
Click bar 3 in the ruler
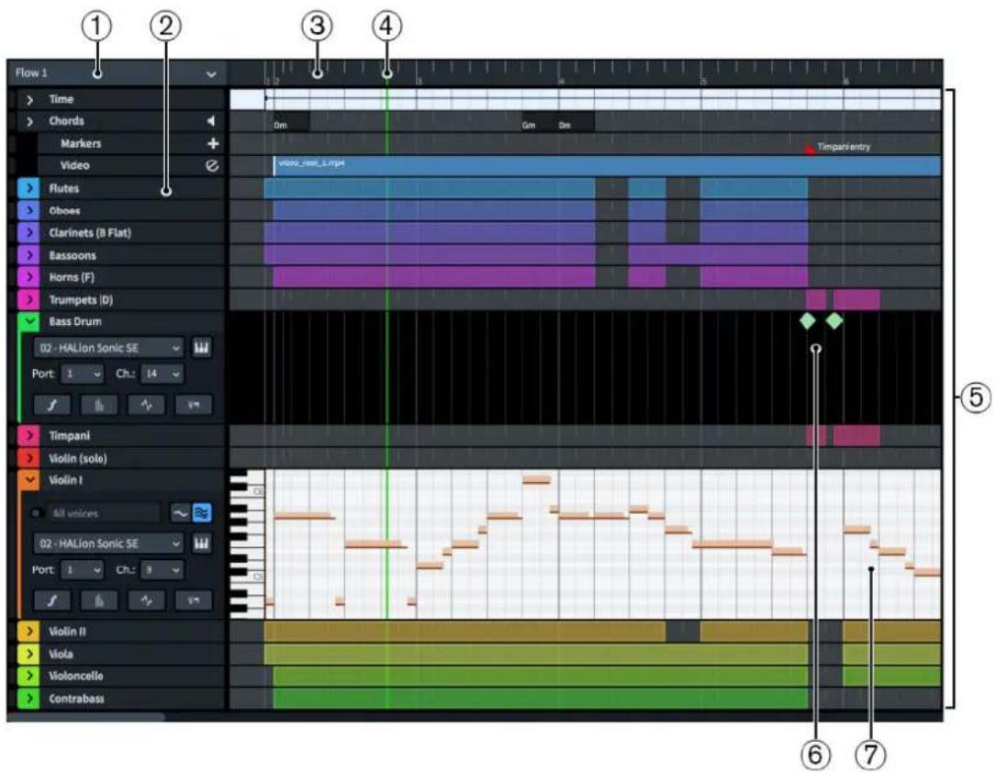point(419,81)
